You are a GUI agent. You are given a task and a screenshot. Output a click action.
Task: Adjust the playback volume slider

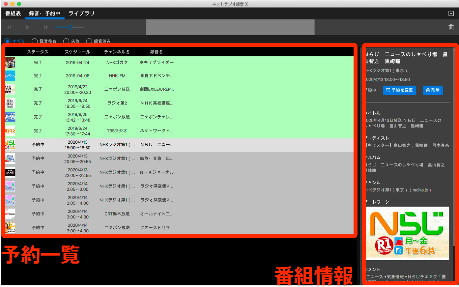pyautogui.click(x=69, y=27)
